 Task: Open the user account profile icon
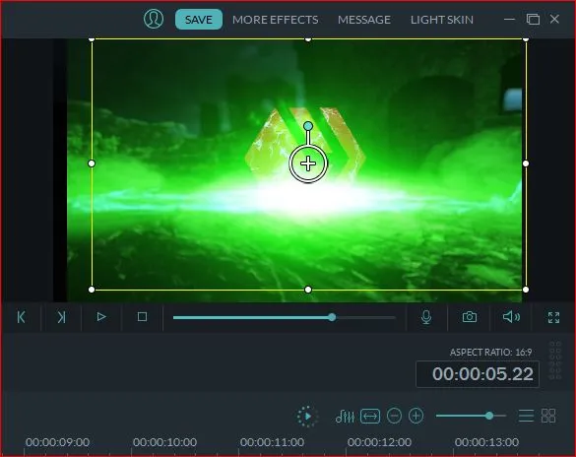click(154, 19)
